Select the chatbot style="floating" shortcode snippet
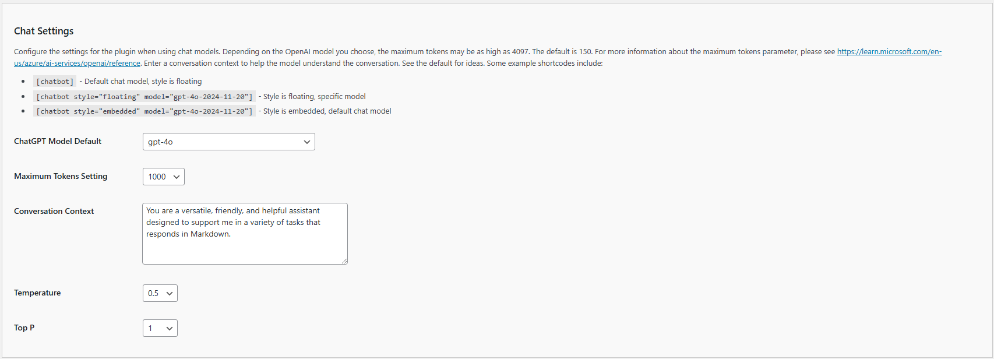 tap(144, 97)
